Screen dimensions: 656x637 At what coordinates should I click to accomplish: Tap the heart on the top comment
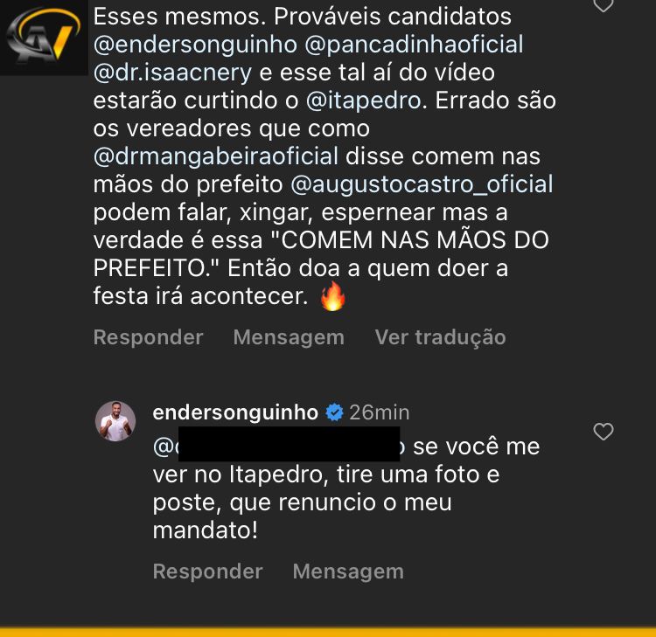(x=604, y=5)
